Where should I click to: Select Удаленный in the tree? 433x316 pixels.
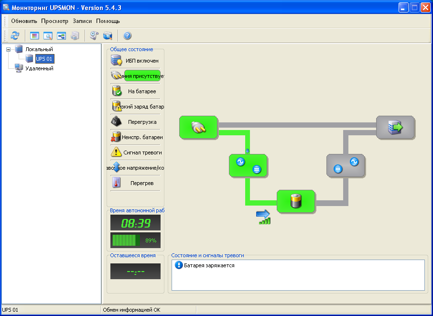click(39, 68)
